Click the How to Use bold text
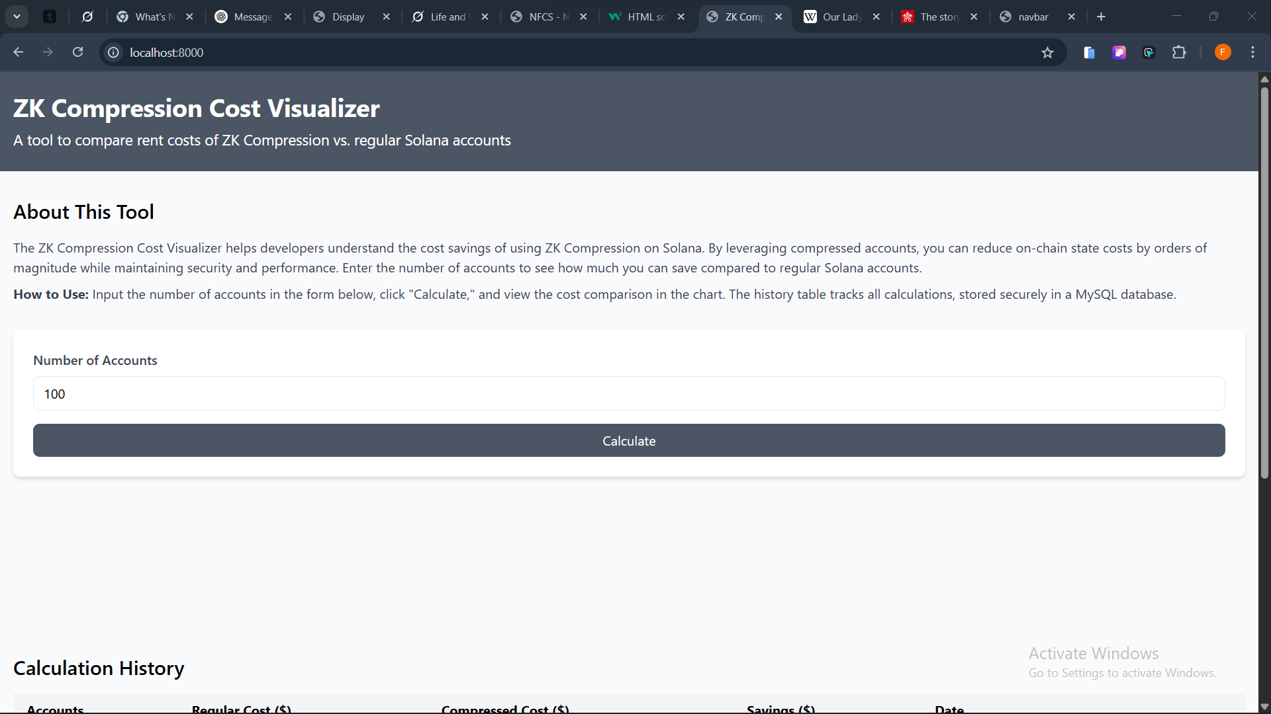This screenshot has height=714, width=1271. (51, 294)
